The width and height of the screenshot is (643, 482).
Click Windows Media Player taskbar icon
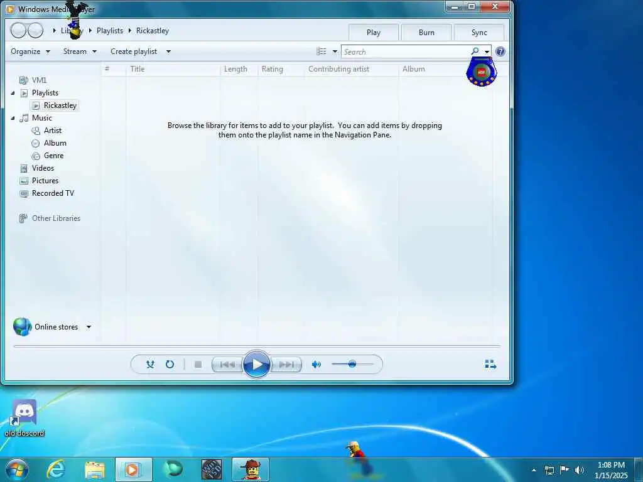[133, 469]
